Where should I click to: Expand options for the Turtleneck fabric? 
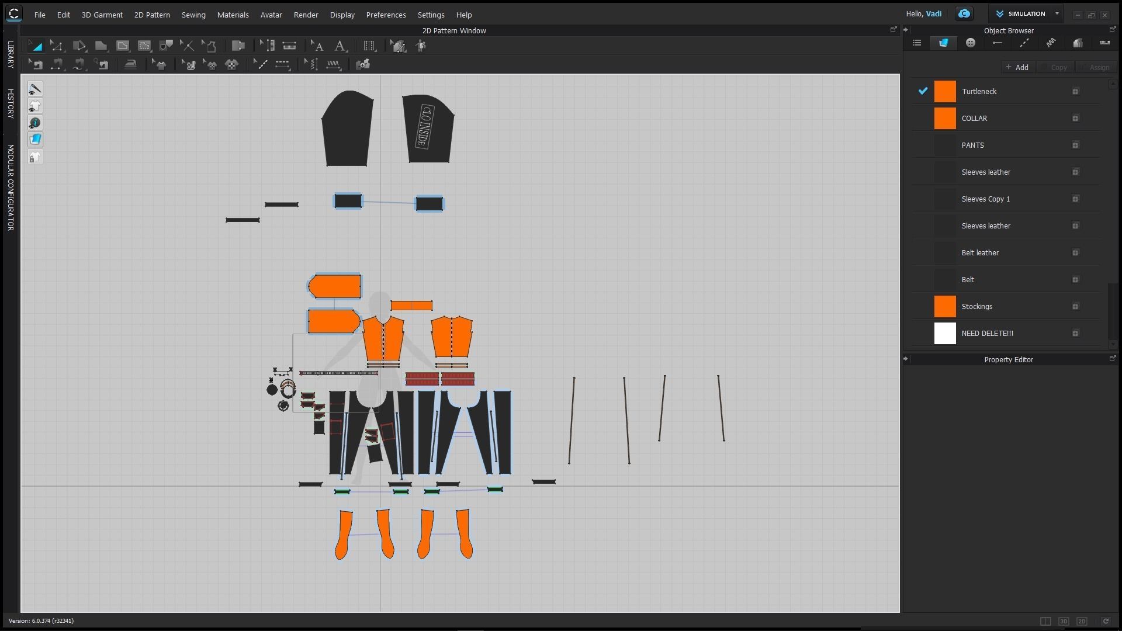tap(1075, 92)
